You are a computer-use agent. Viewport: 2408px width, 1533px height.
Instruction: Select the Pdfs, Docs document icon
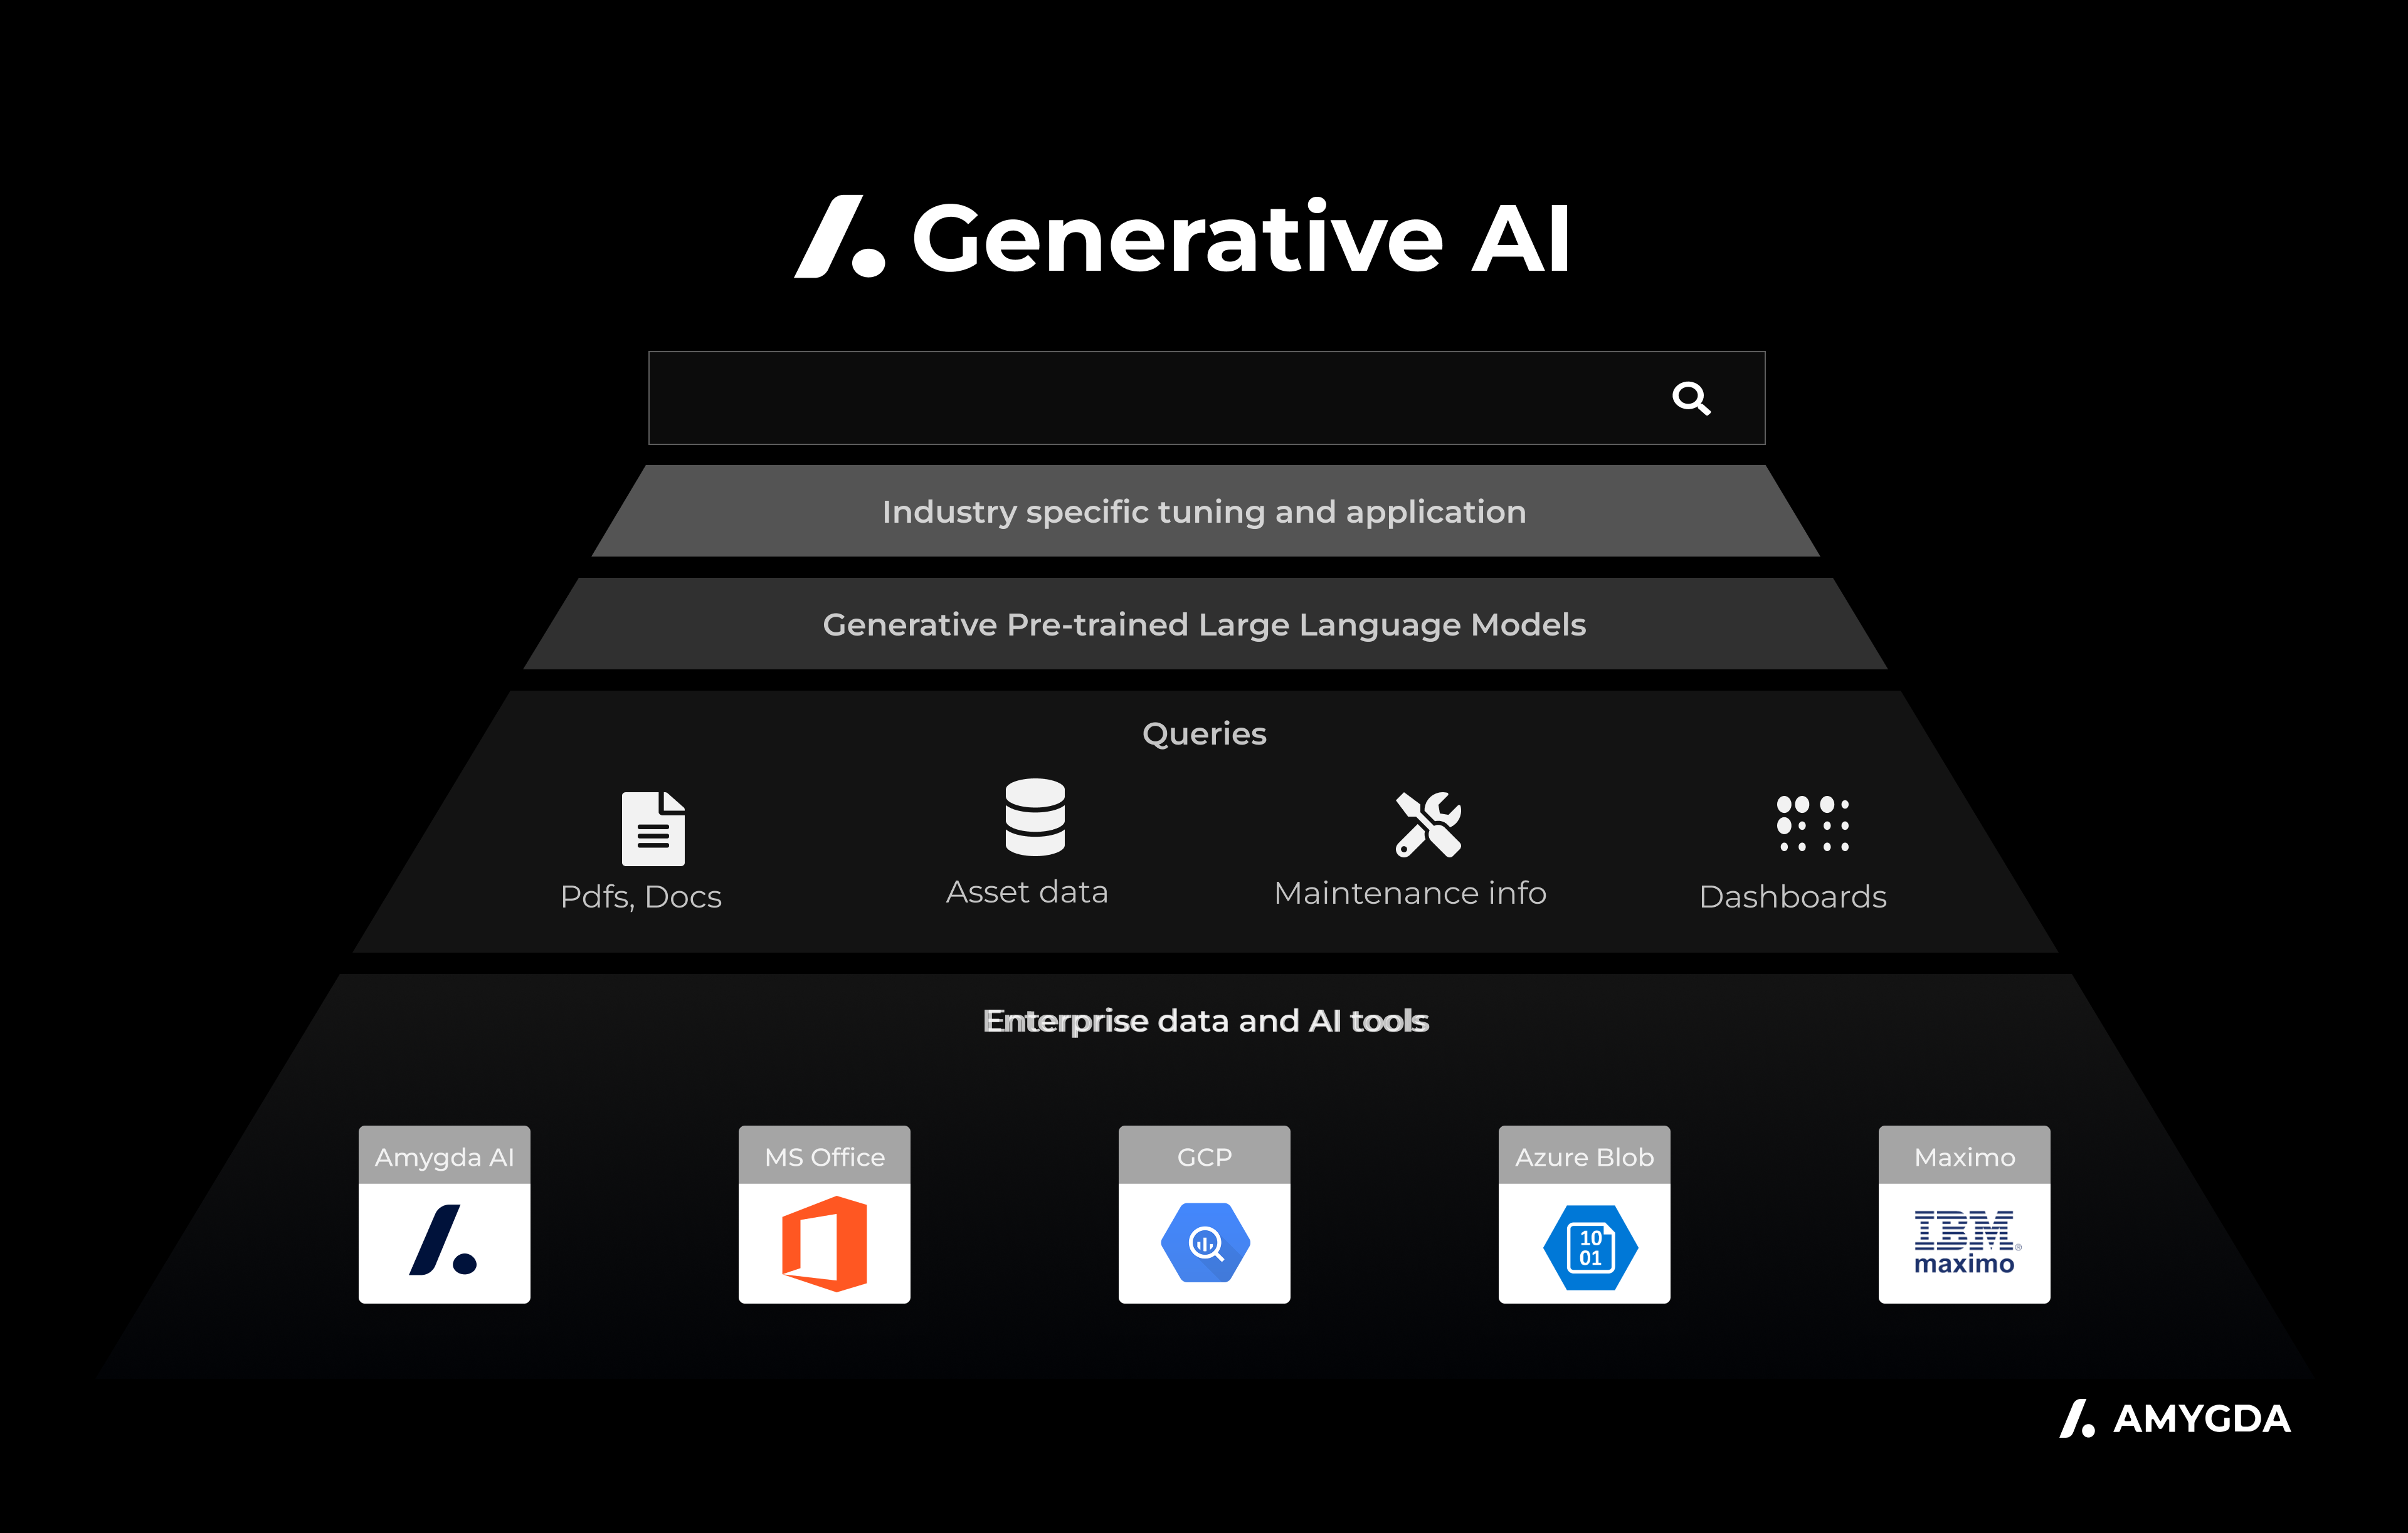(653, 829)
